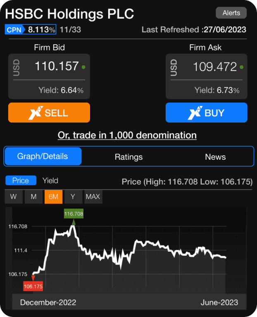Switch chart to Yield view
257x317 pixels.
[x=50, y=180]
